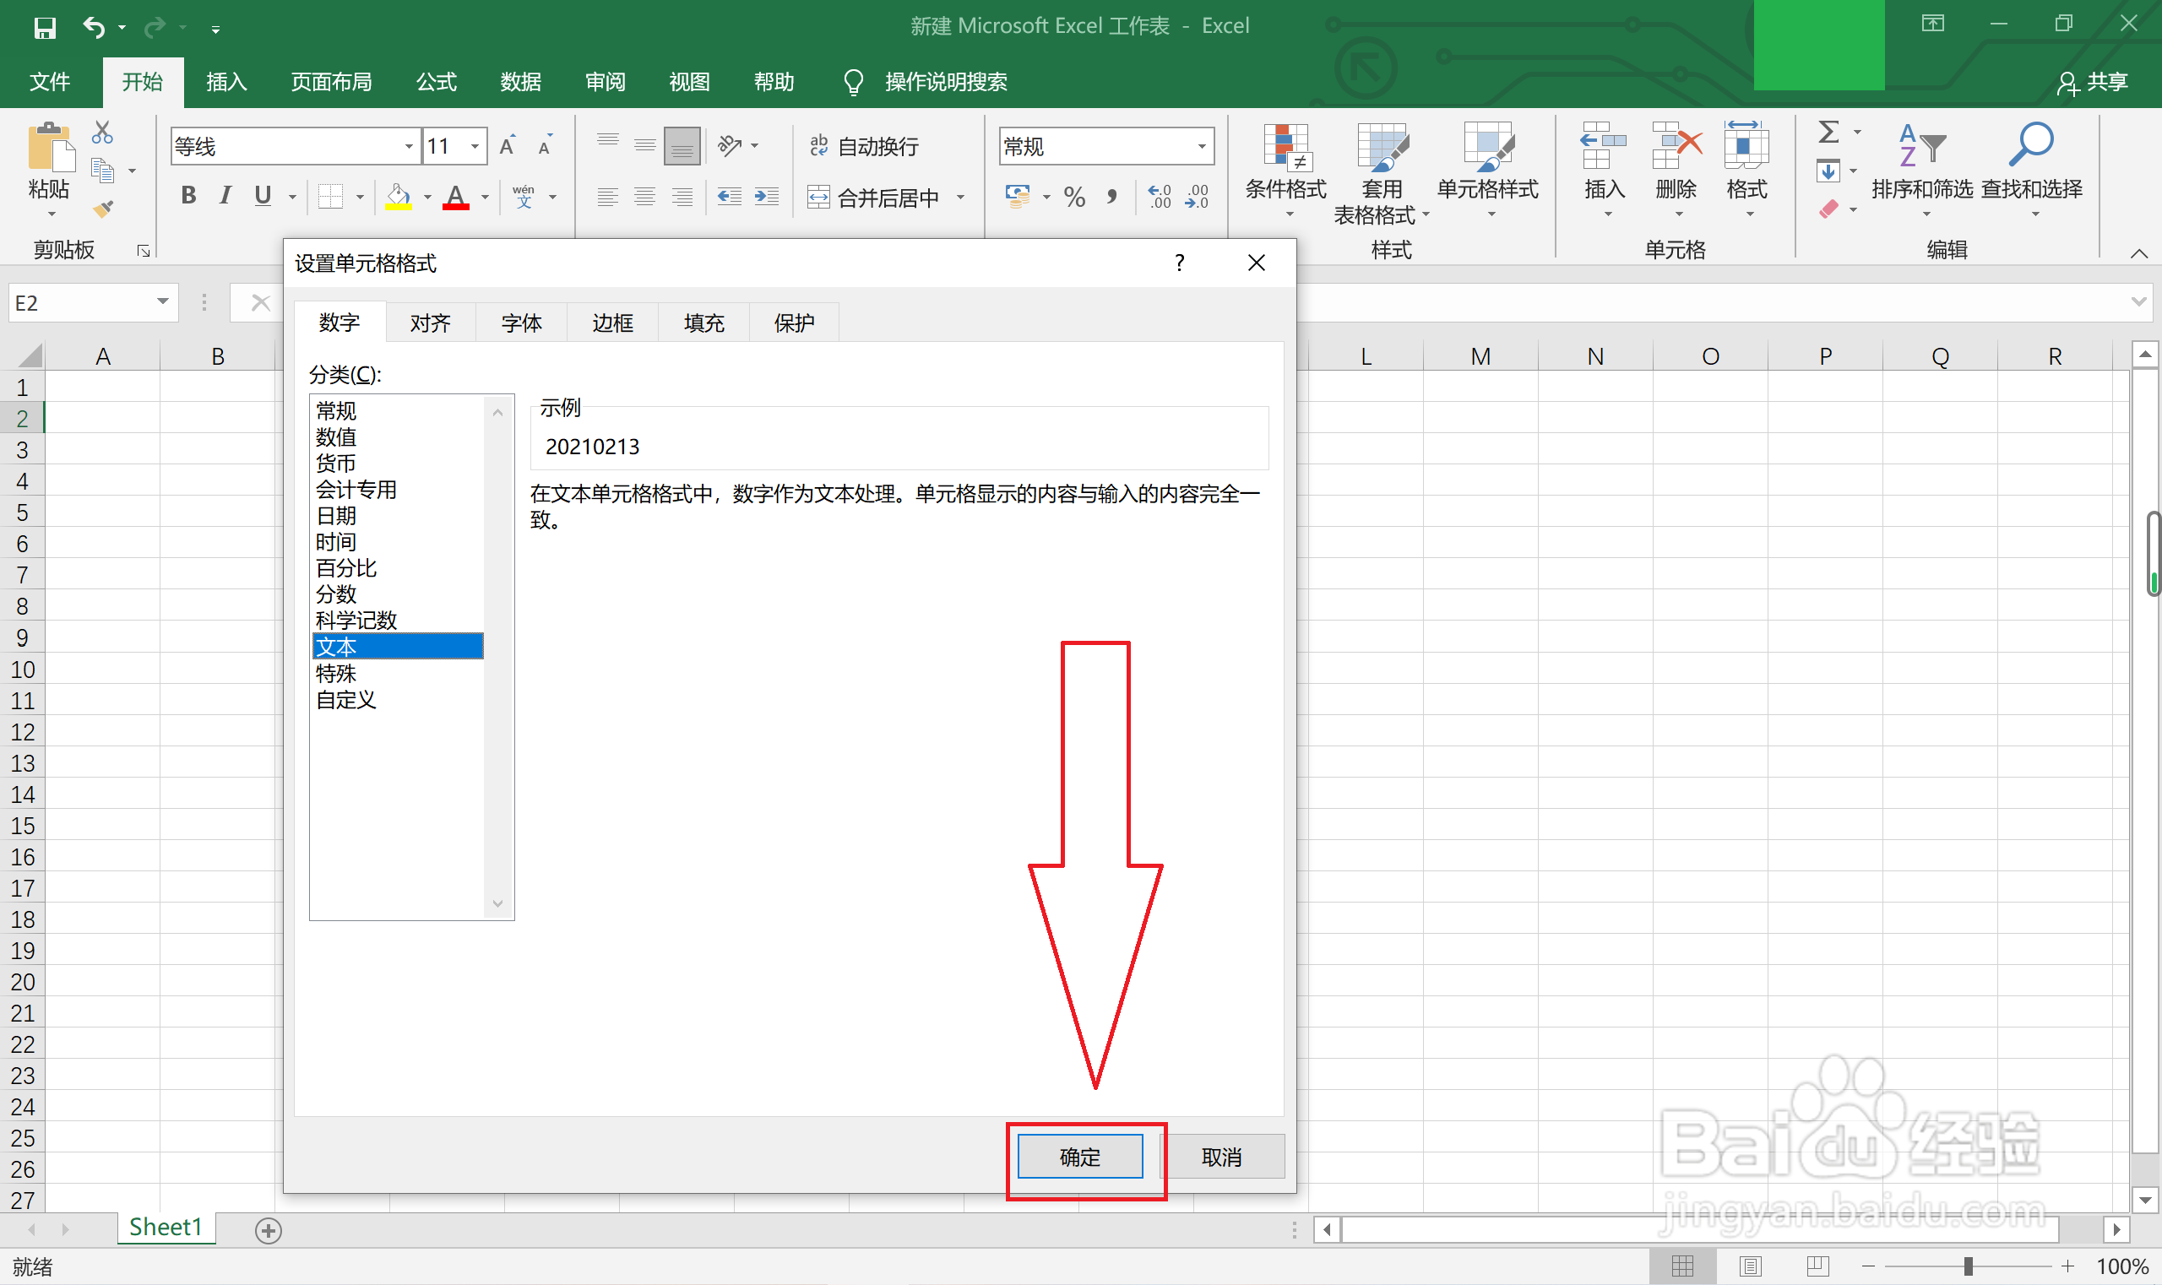
Task: Expand the number format 常规 dropdown
Action: point(1202,146)
